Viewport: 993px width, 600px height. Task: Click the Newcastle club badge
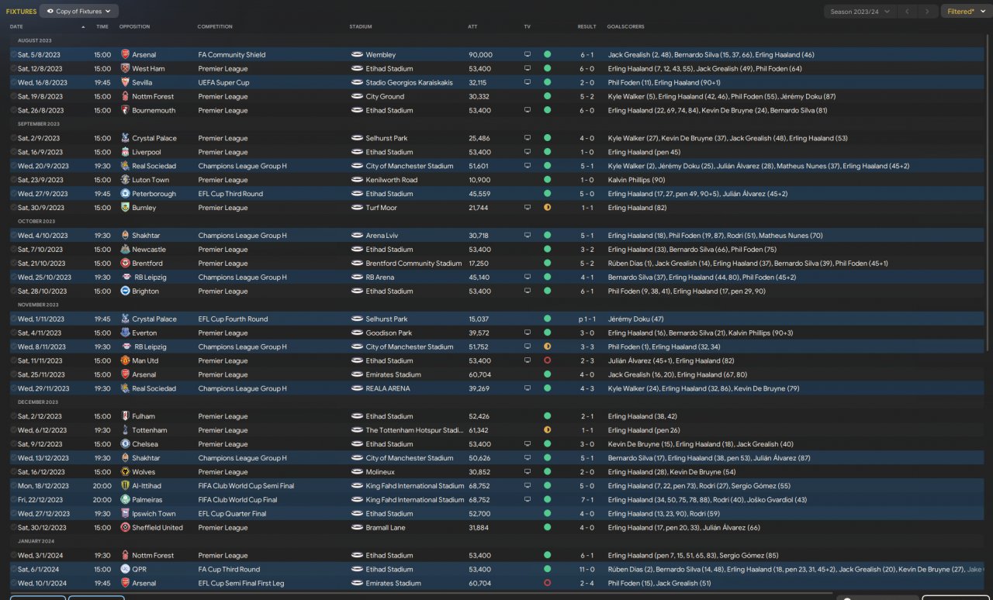pos(126,250)
